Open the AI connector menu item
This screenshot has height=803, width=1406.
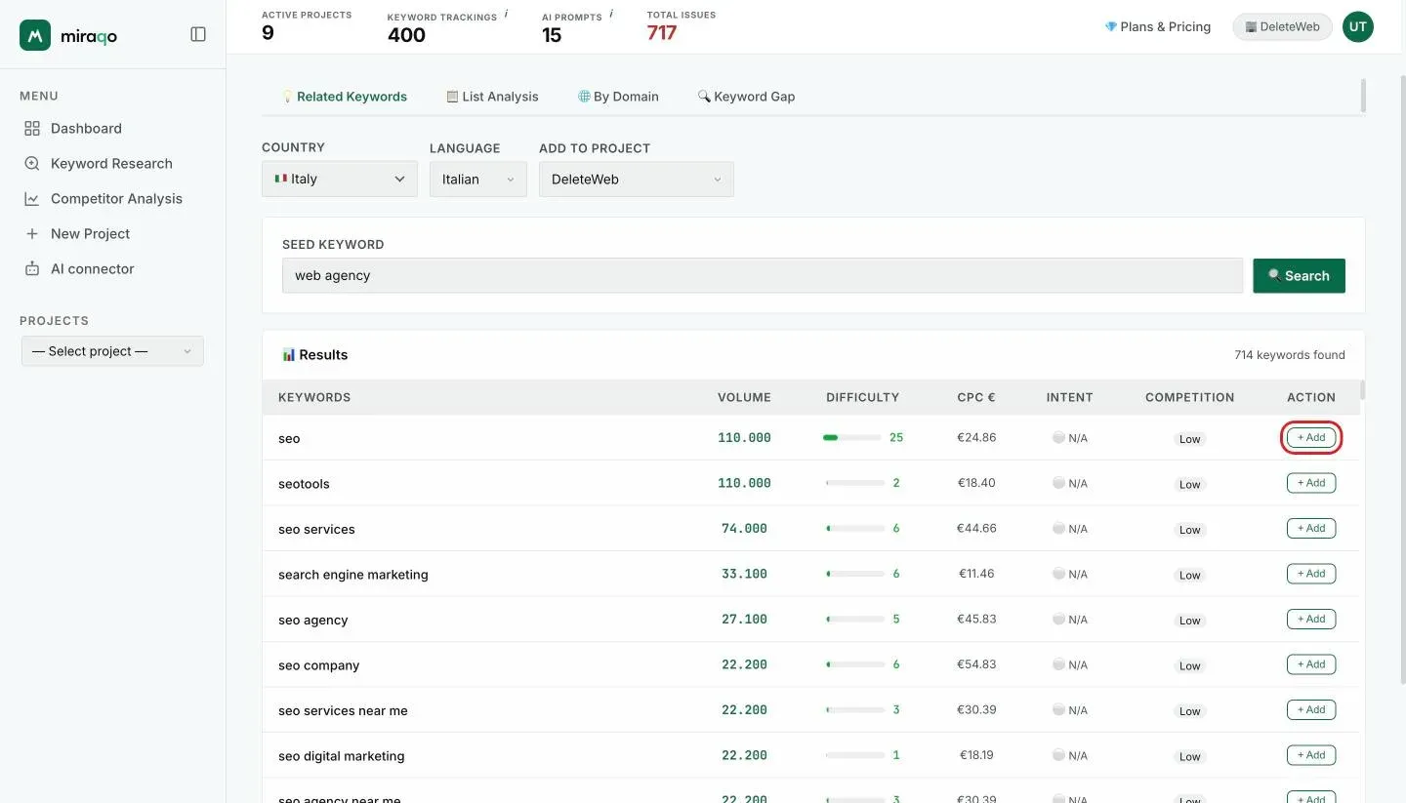(92, 268)
